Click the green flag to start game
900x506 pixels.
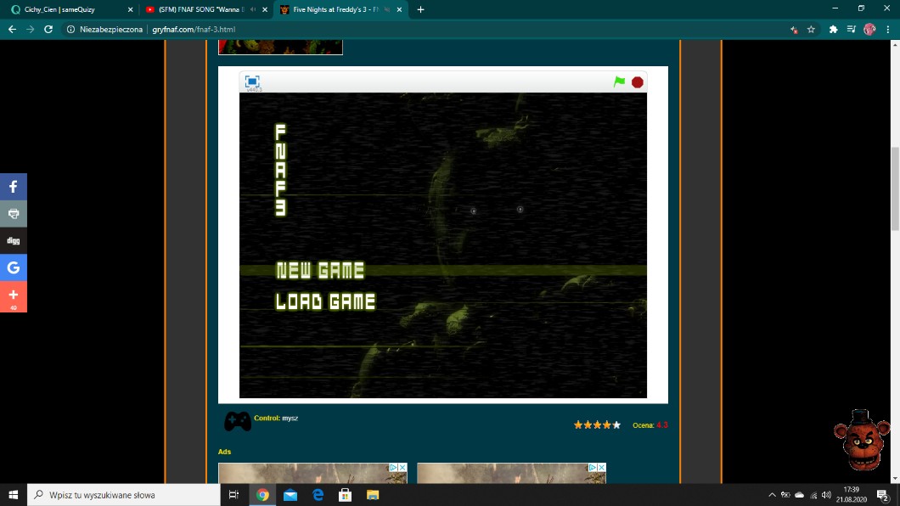619,82
